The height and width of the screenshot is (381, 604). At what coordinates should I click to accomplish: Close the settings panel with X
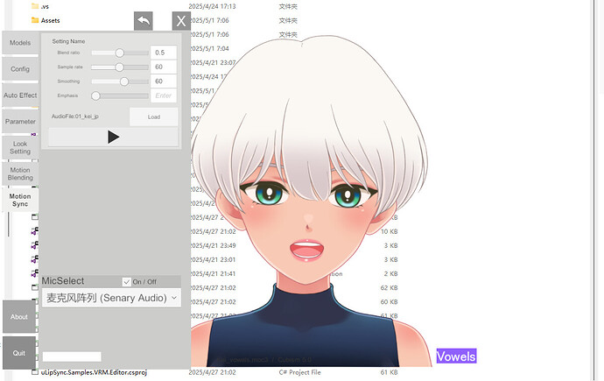181,21
